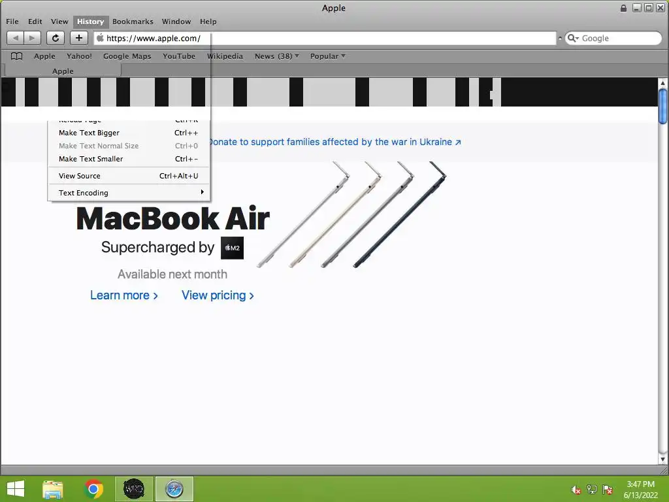The height and width of the screenshot is (502, 669).
Task: Open the Google Maps bookmark
Action: [x=127, y=56]
